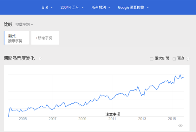The width and height of the screenshot is (196, 132).
Task: Click the blue trend line peak near 2015
Action: point(180,75)
